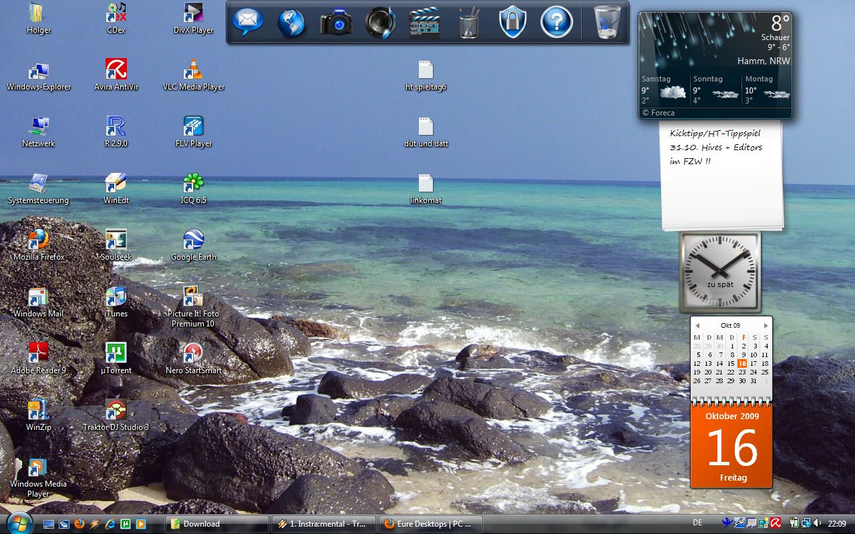Select the VLC Media Player shortcut
This screenshot has width=855, height=534.
pos(193,70)
